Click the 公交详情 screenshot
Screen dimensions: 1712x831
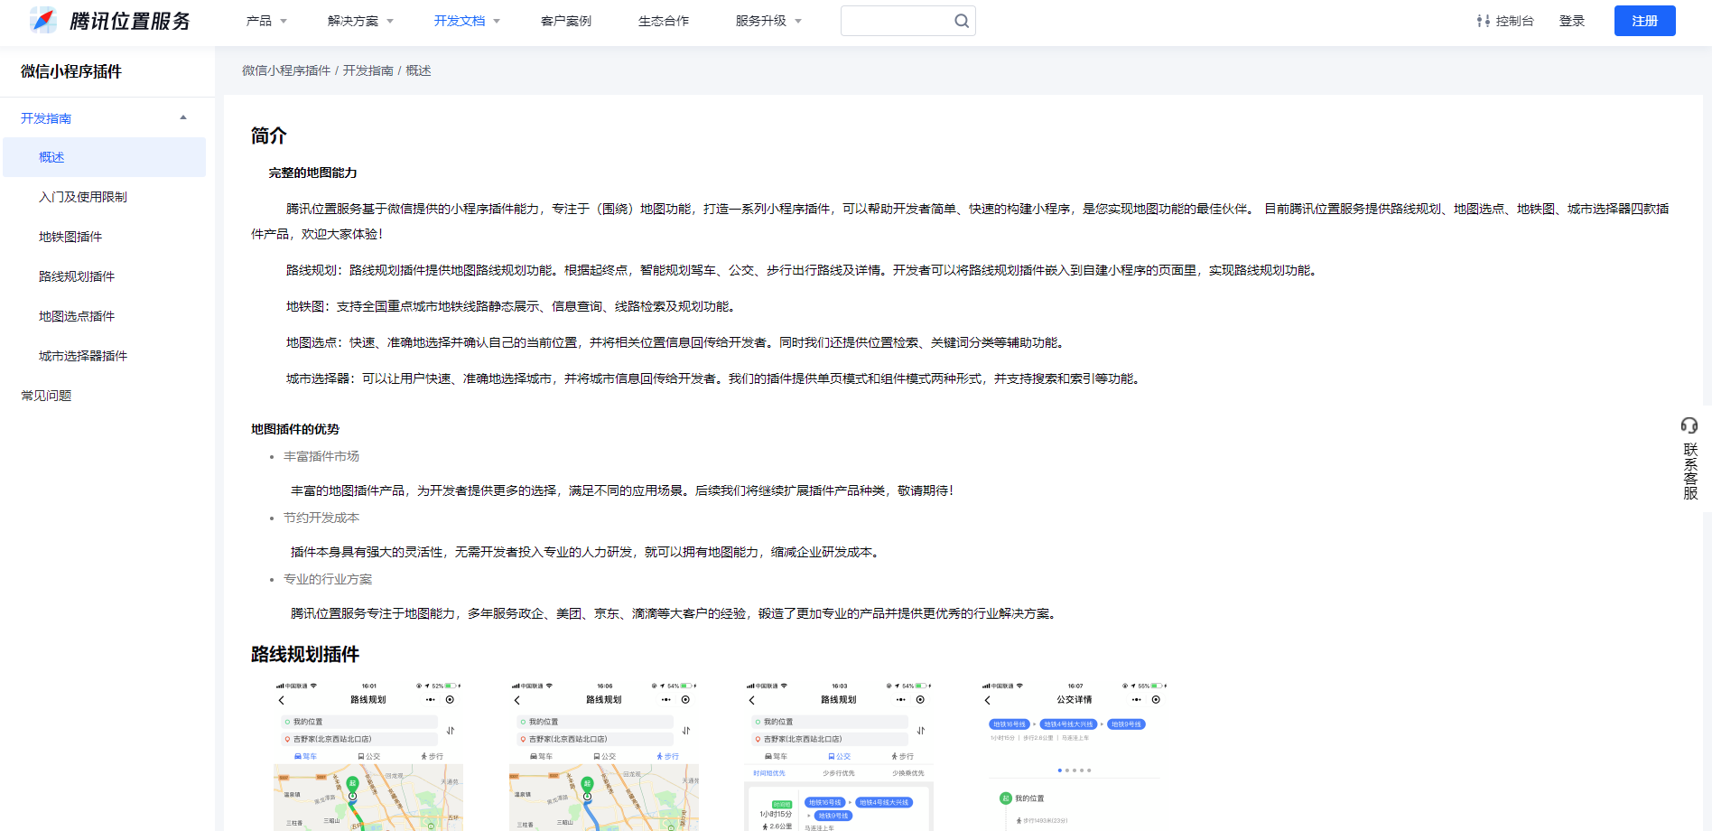[x=1075, y=755]
